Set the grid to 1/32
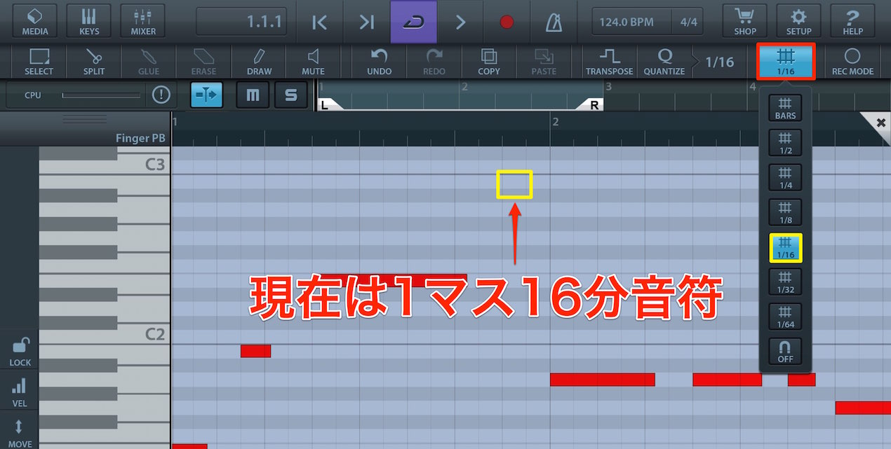The height and width of the screenshot is (449, 891). point(786,282)
